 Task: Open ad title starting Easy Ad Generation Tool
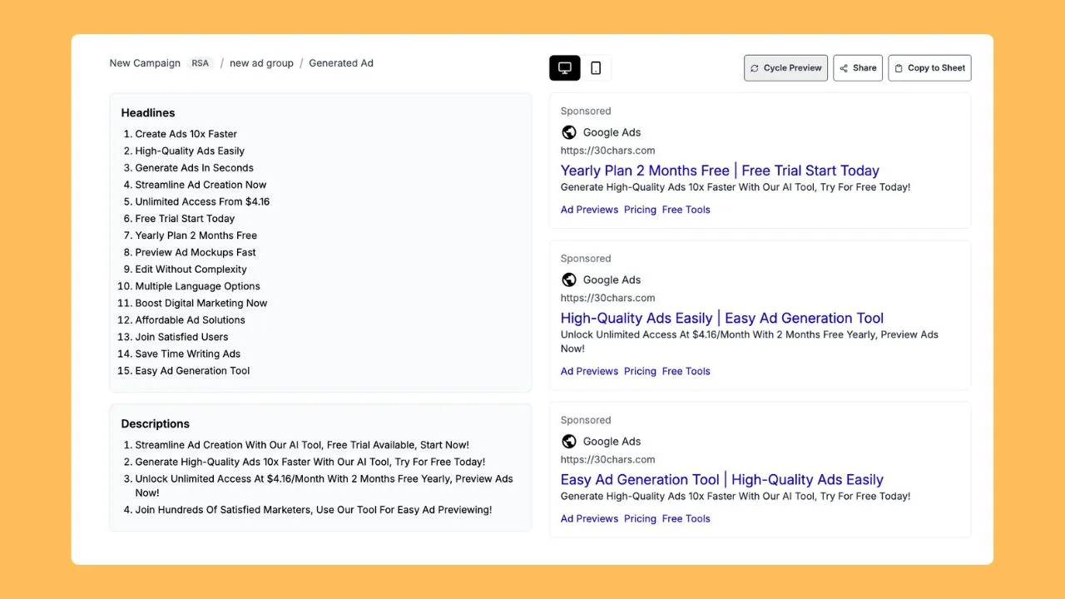coord(722,479)
